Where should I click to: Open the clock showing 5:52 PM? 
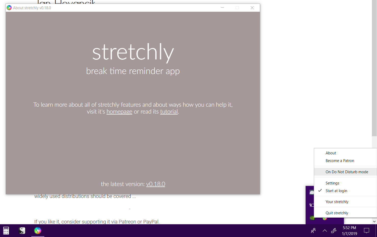[x=349, y=231]
